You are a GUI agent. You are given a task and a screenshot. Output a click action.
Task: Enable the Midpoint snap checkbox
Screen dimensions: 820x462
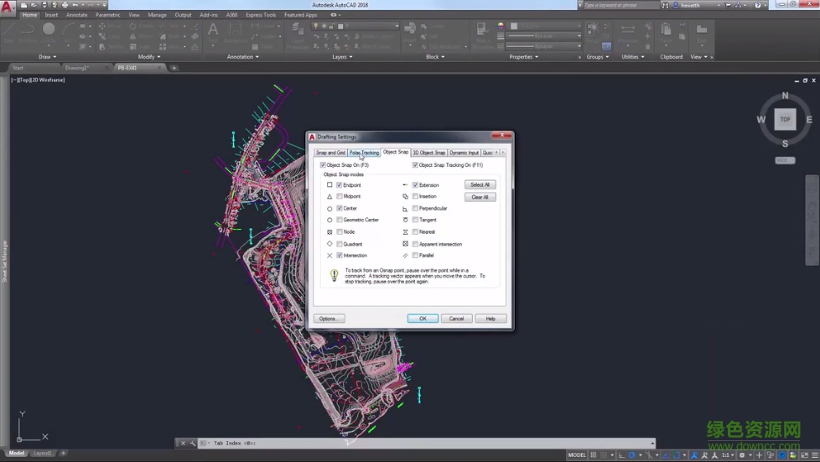click(x=340, y=196)
